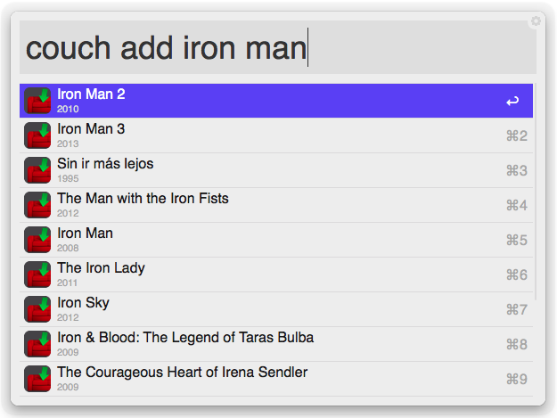Select the Iron Sky result
This screenshot has width=557, height=418.
pos(267,309)
